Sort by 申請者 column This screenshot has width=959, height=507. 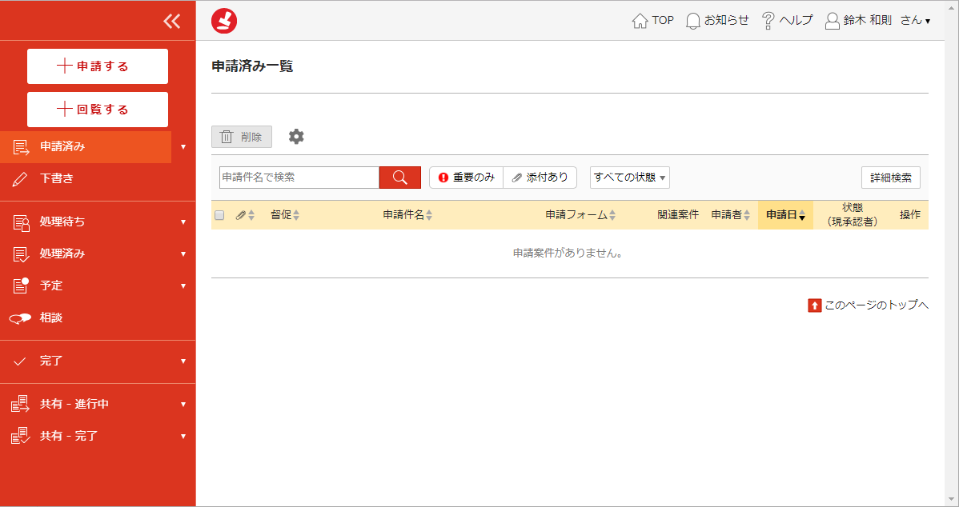click(x=731, y=215)
